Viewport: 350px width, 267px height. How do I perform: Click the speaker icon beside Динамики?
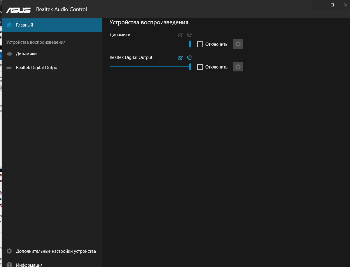click(x=9, y=54)
